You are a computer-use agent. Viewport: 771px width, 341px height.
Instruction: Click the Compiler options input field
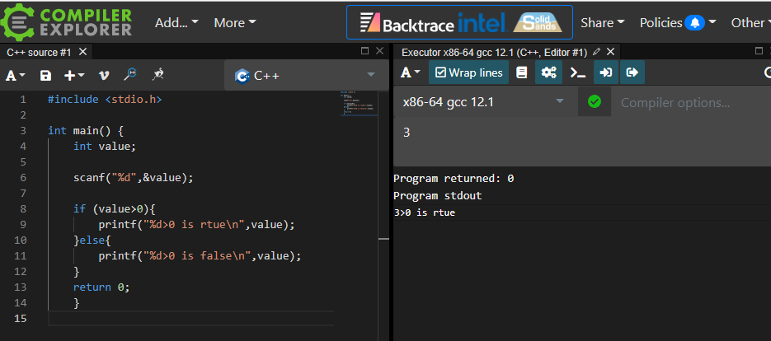684,103
